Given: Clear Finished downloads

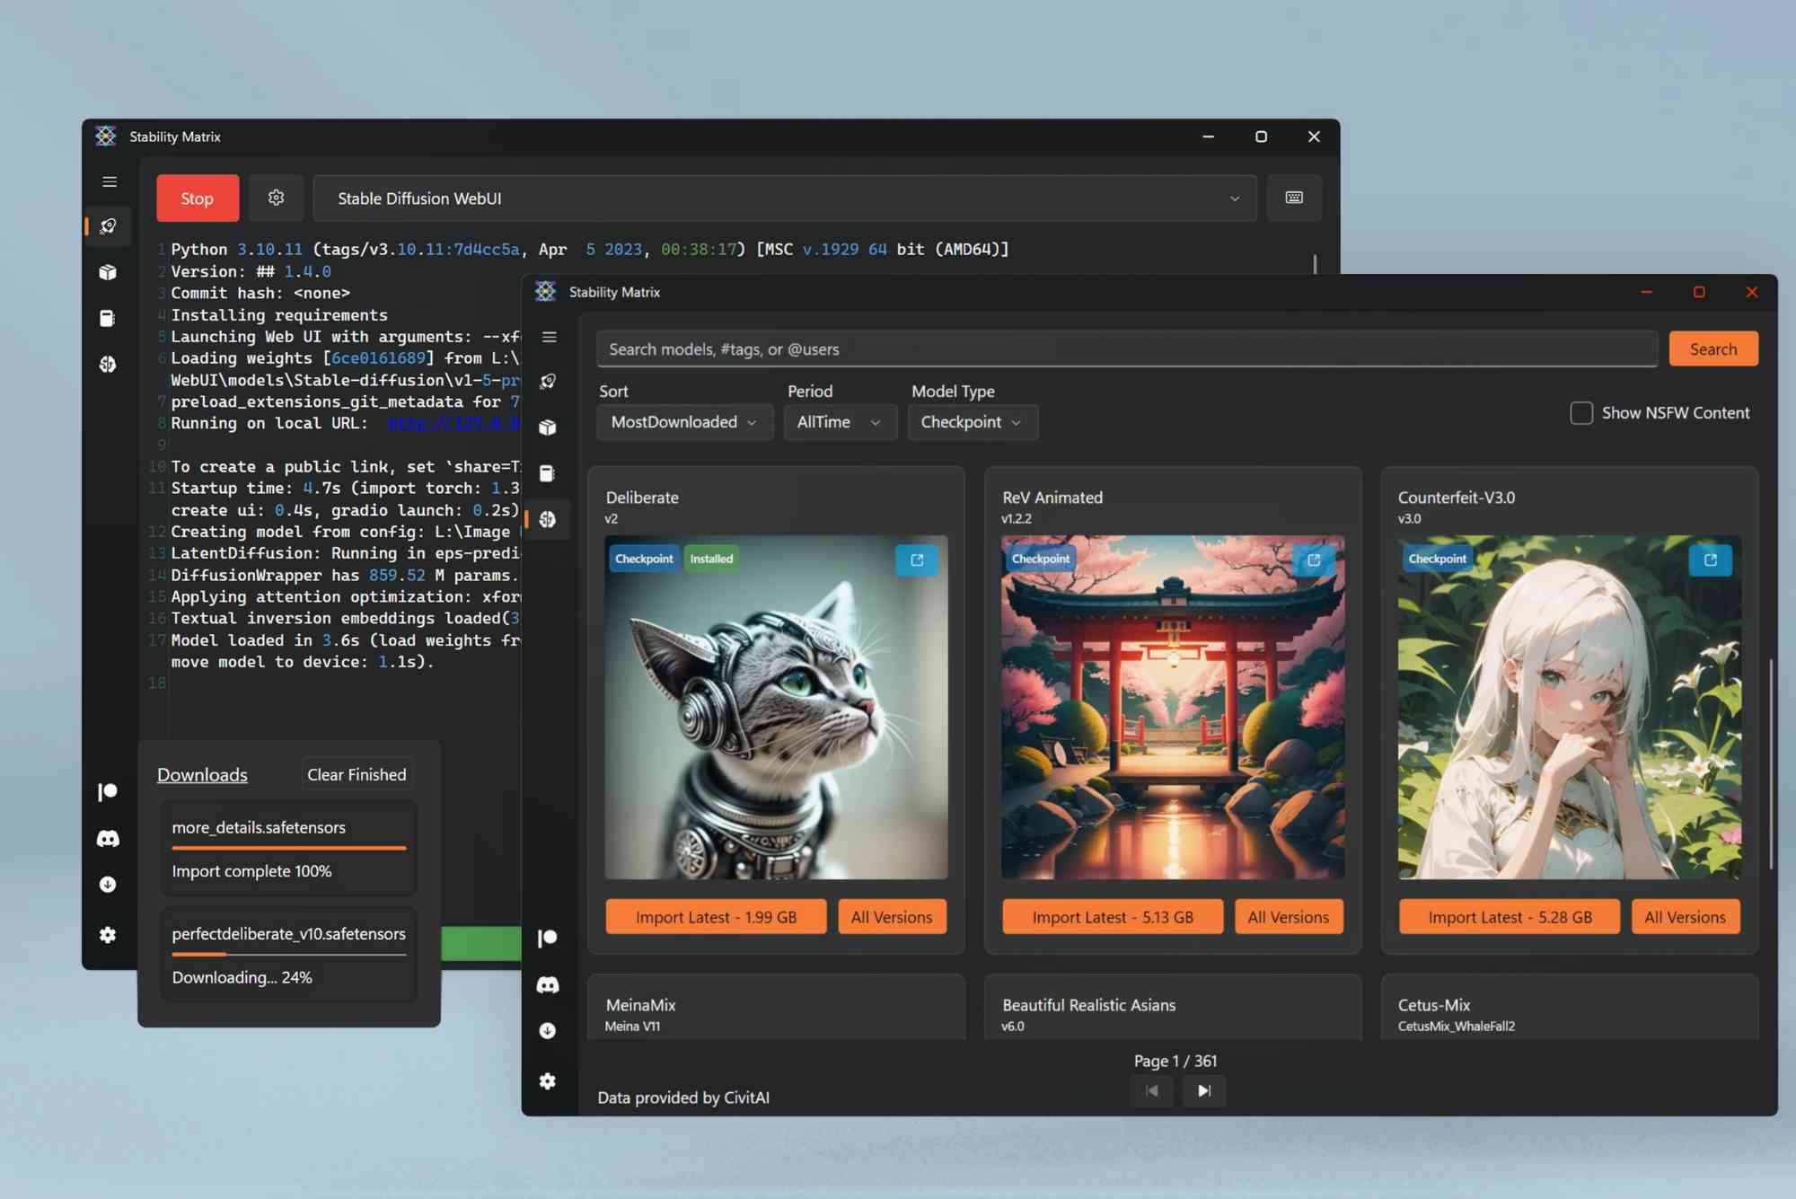Looking at the screenshot, I should pyautogui.click(x=357, y=774).
